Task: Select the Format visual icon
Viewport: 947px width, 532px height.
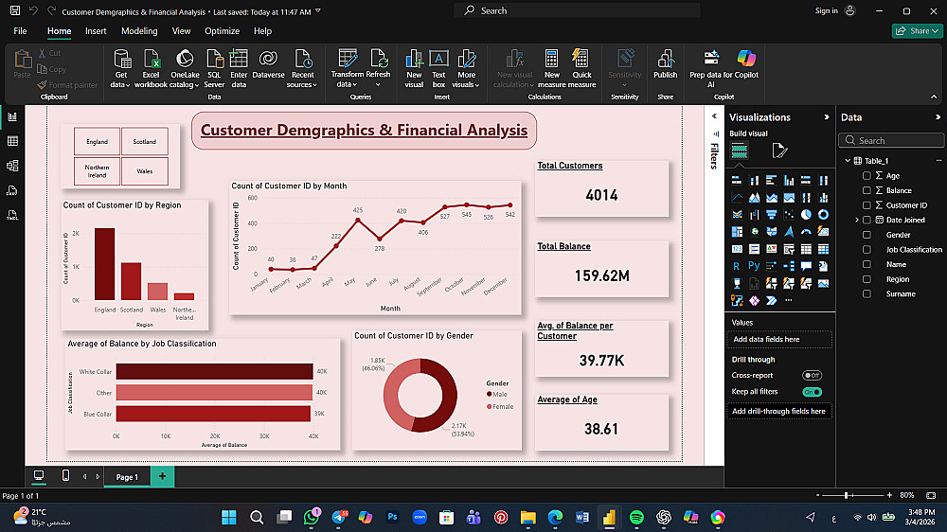Action: [779, 151]
